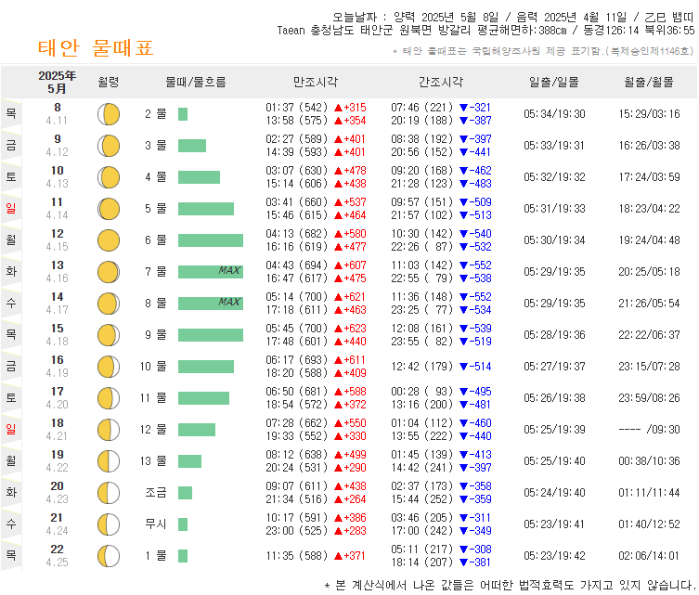Click high tide time 01:37 (542)
This screenshot has height=595, width=699.
[296, 108]
